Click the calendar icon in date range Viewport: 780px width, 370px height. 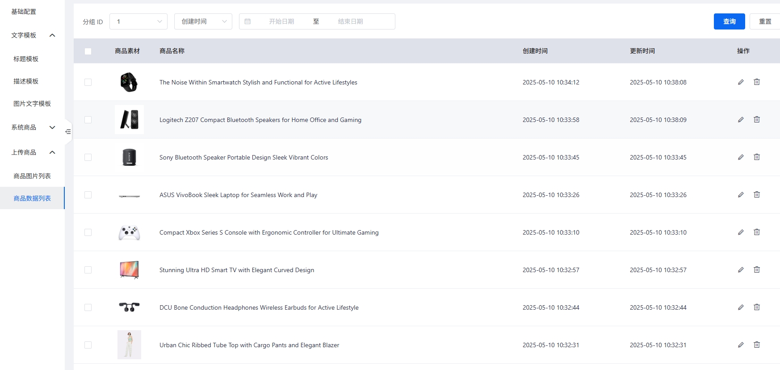pos(247,21)
